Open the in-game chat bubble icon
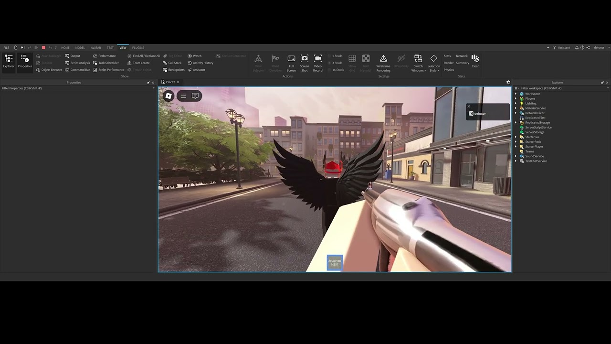611x344 pixels. coord(195,96)
